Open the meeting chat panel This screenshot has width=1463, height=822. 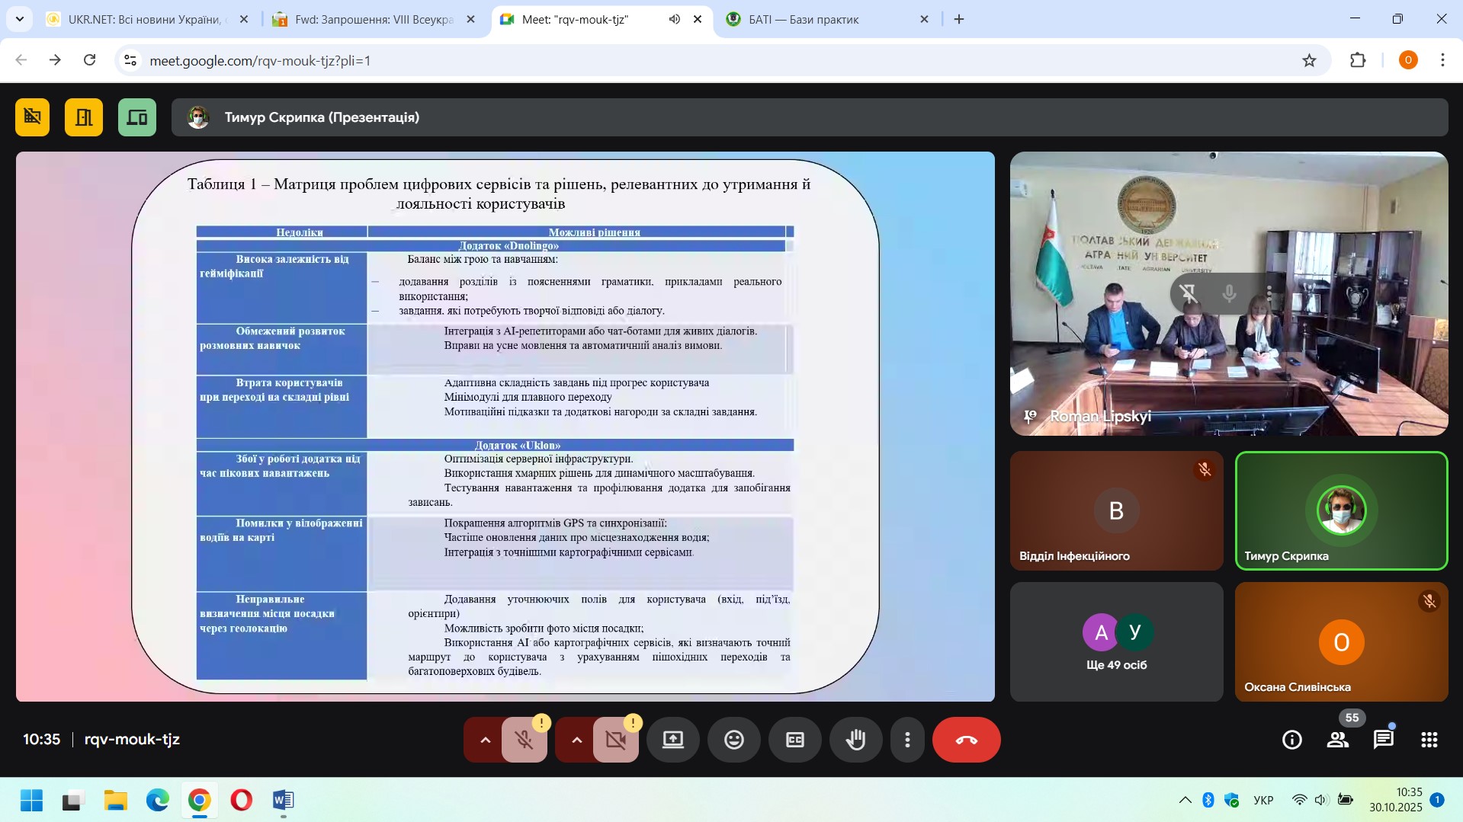(1383, 740)
